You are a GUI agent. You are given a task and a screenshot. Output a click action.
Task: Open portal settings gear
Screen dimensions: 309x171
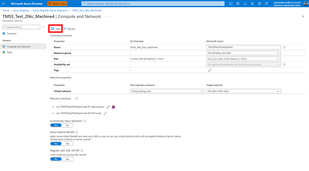pyautogui.click(x=252, y=4)
